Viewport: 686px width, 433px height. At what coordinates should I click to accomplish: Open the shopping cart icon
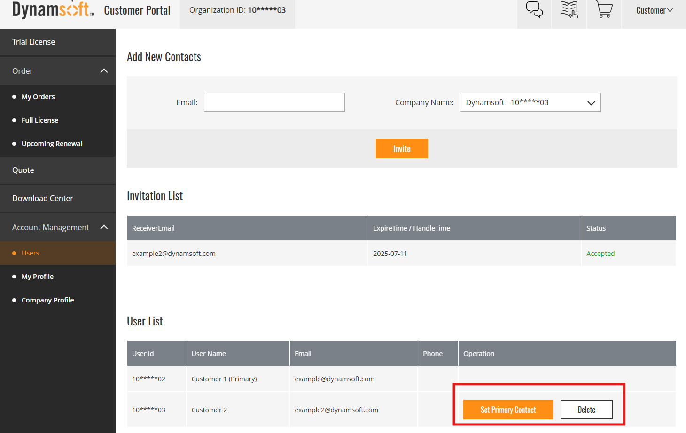tap(604, 10)
